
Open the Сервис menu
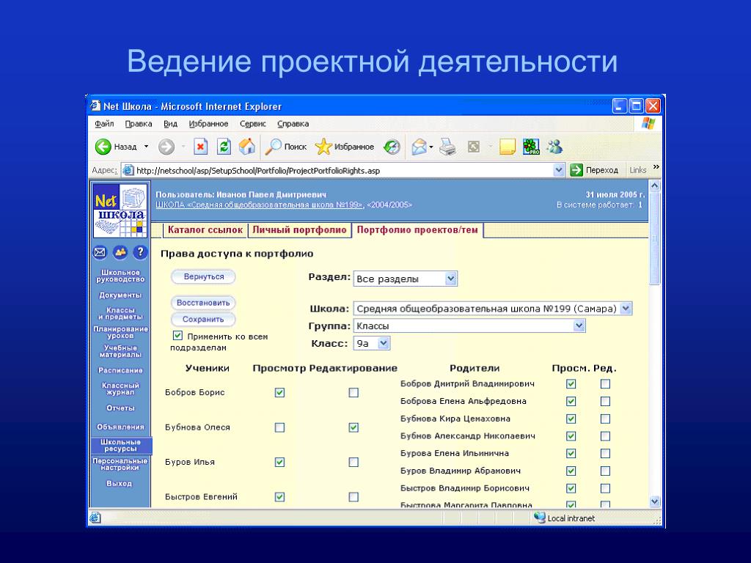click(x=253, y=123)
